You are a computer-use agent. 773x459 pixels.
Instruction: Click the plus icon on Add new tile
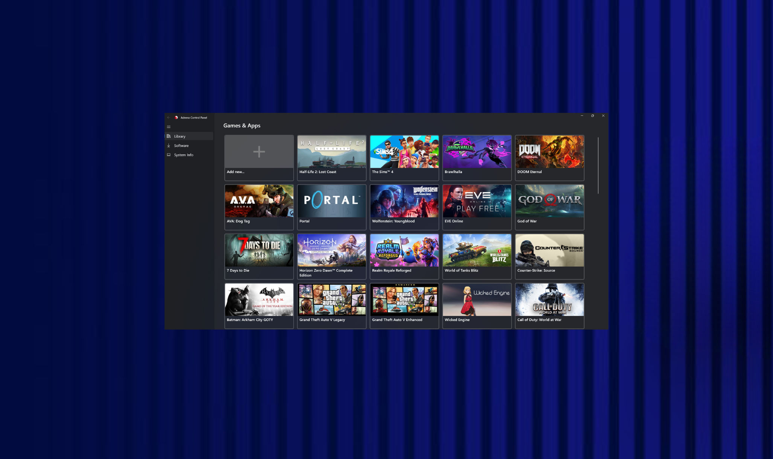(x=259, y=152)
